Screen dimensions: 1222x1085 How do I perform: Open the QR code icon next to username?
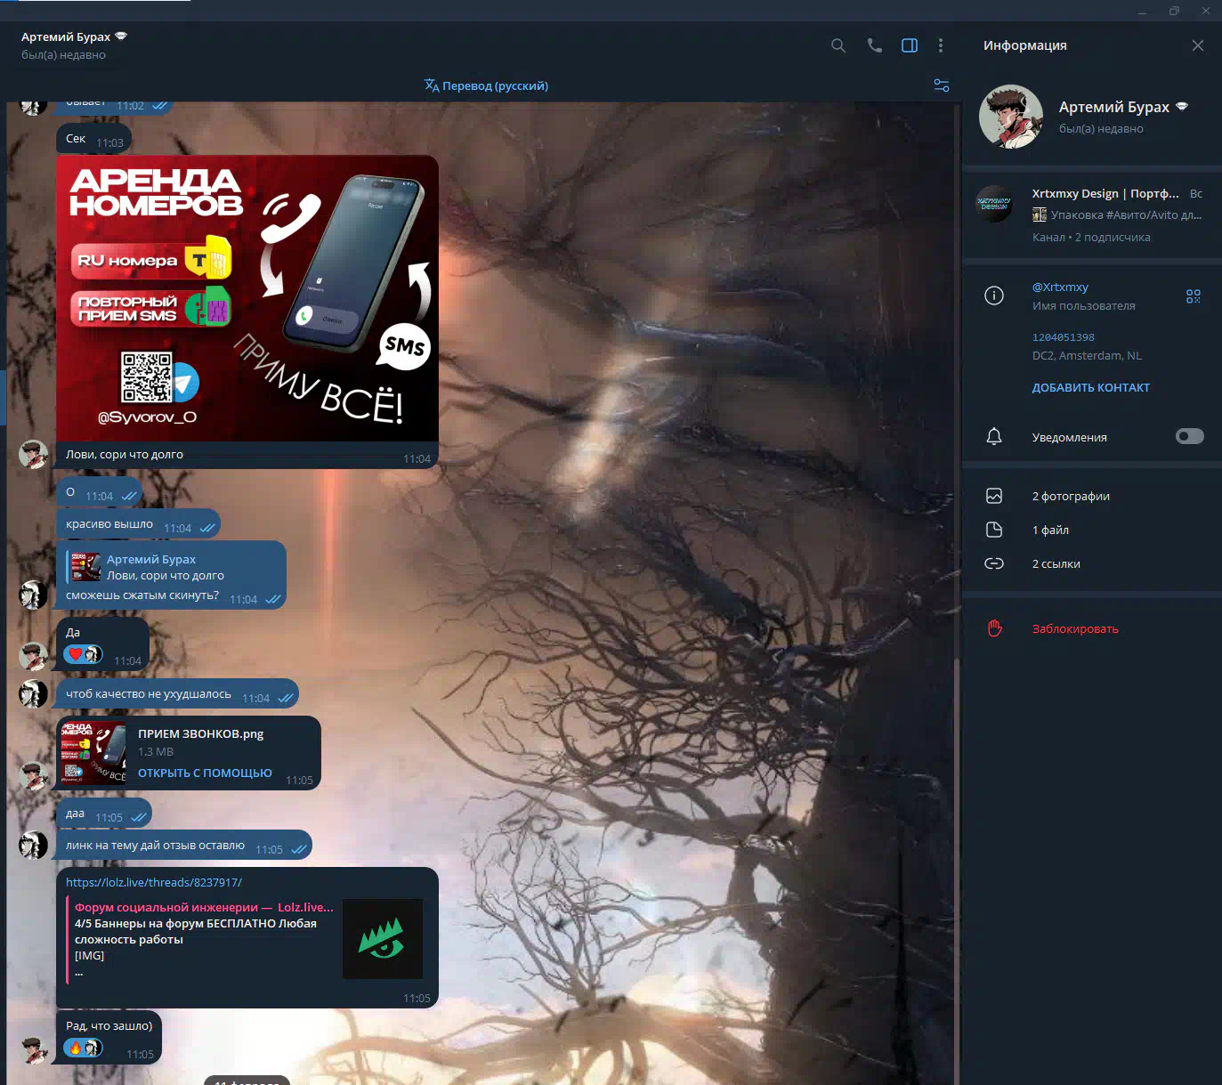1194,296
